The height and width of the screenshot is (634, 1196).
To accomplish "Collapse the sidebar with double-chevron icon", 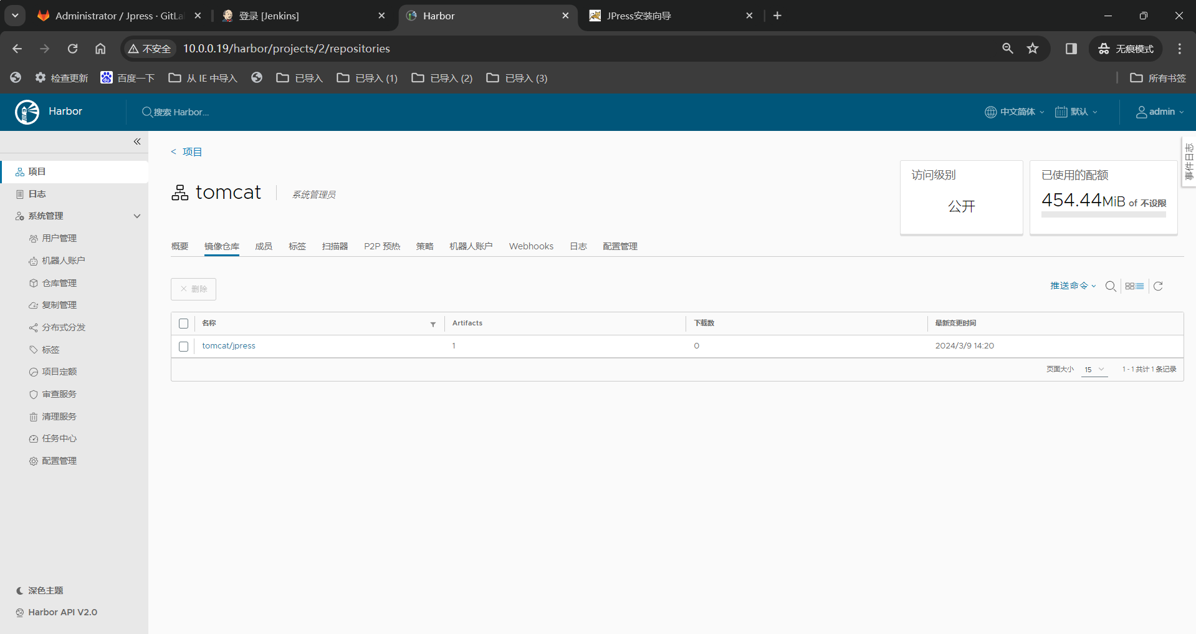I will pyautogui.click(x=137, y=142).
